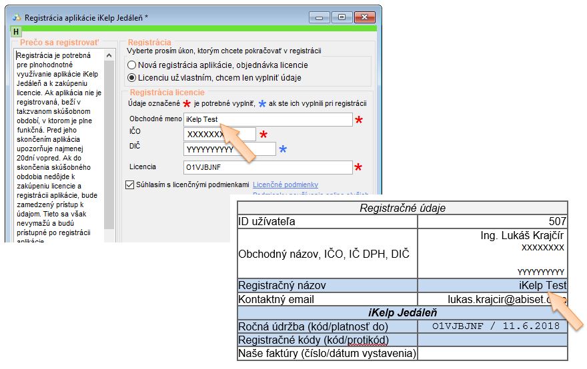Click Registračné kódy (kód/protikód) cell
This screenshot has height=369, width=587.
[328, 340]
